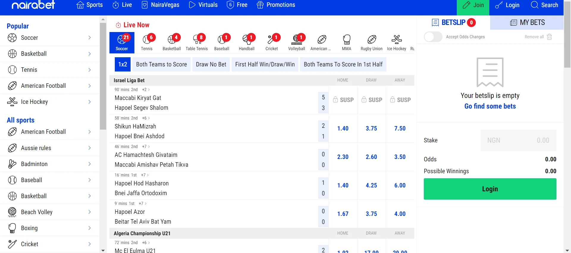571x253 pixels.
Task: Expand All sports American Football chevron
Action: click(90, 132)
